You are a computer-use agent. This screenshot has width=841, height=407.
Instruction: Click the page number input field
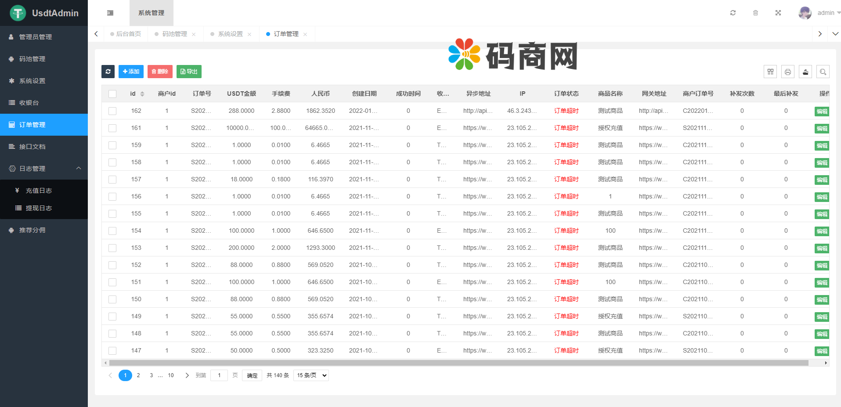[x=219, y=375]
